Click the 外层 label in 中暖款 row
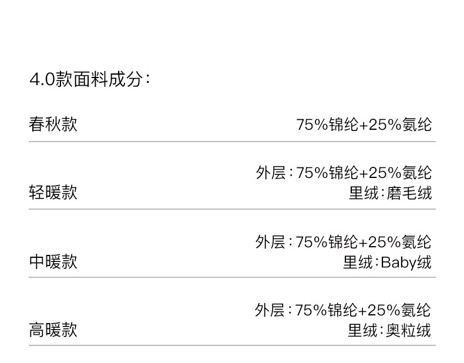The image size is (464, 363). click(x=270, y=241)
